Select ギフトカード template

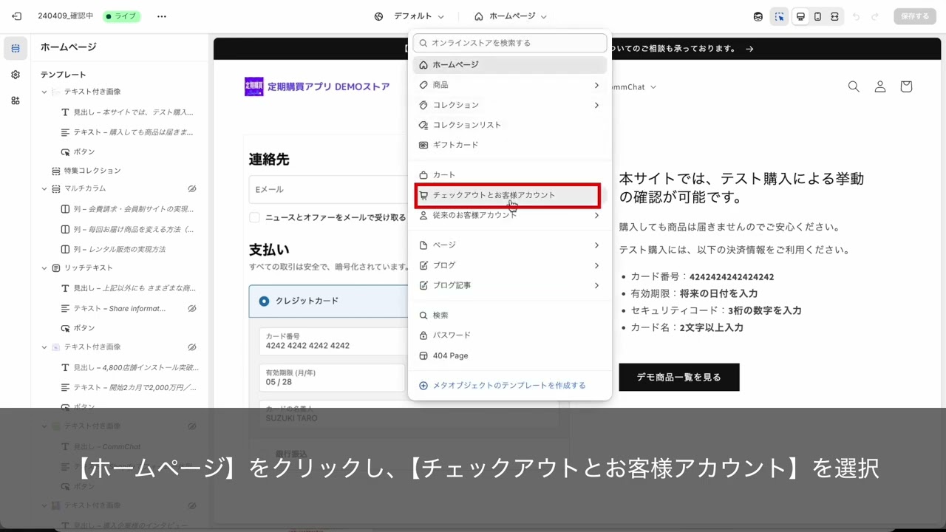[x=510, y=145]
